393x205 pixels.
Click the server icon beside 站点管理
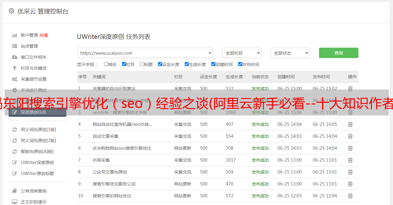[14, 46]
